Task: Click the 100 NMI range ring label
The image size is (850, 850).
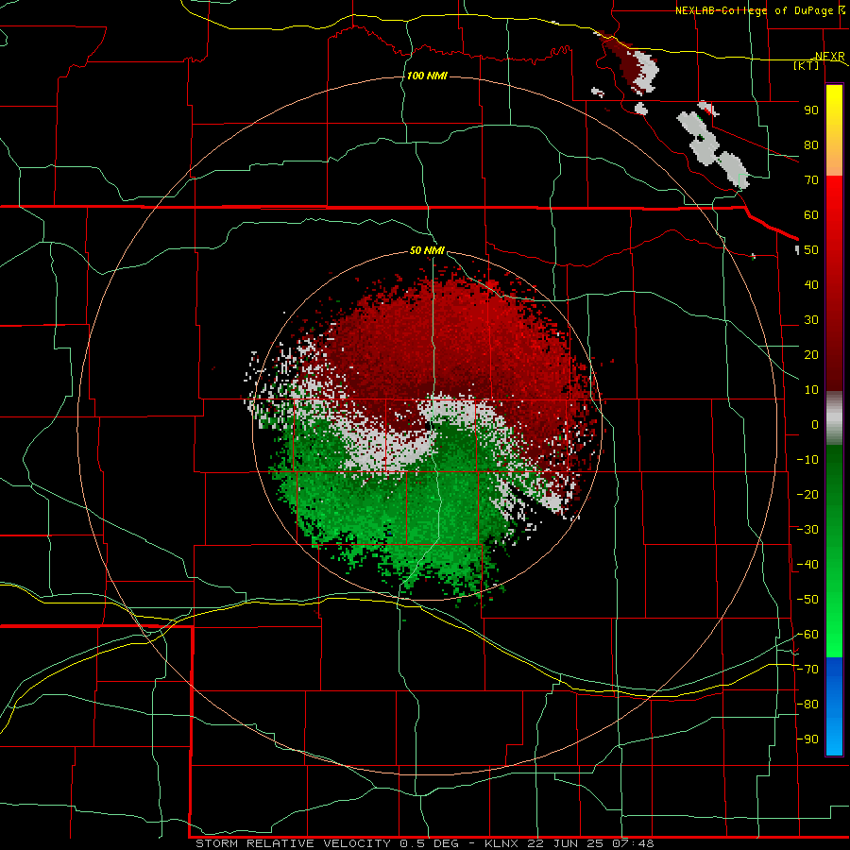Action: [x=427, y=76]
